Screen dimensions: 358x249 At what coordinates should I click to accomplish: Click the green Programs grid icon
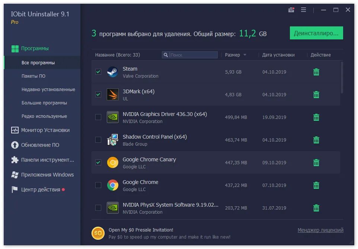pos(15,49)
